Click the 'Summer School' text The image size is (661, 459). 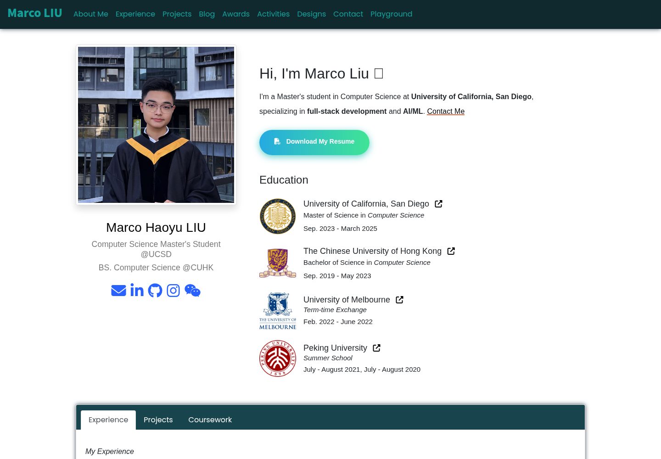pos(328,358)
